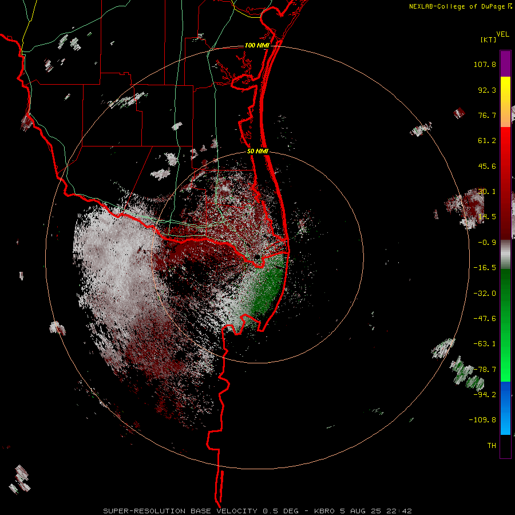The image size is (515, 515).
Task: Select the -109.8 value on velocity scale
Action: [482, 420]
